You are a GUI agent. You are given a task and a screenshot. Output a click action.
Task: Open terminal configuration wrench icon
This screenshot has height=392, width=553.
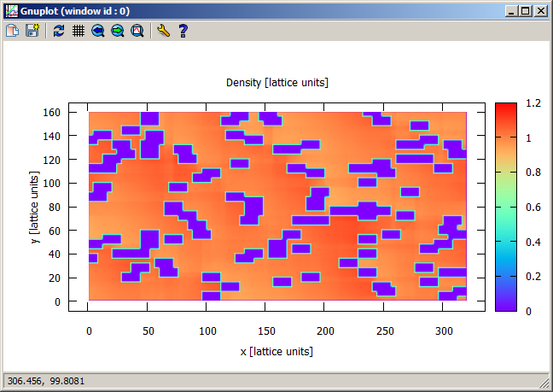point(163,31)
